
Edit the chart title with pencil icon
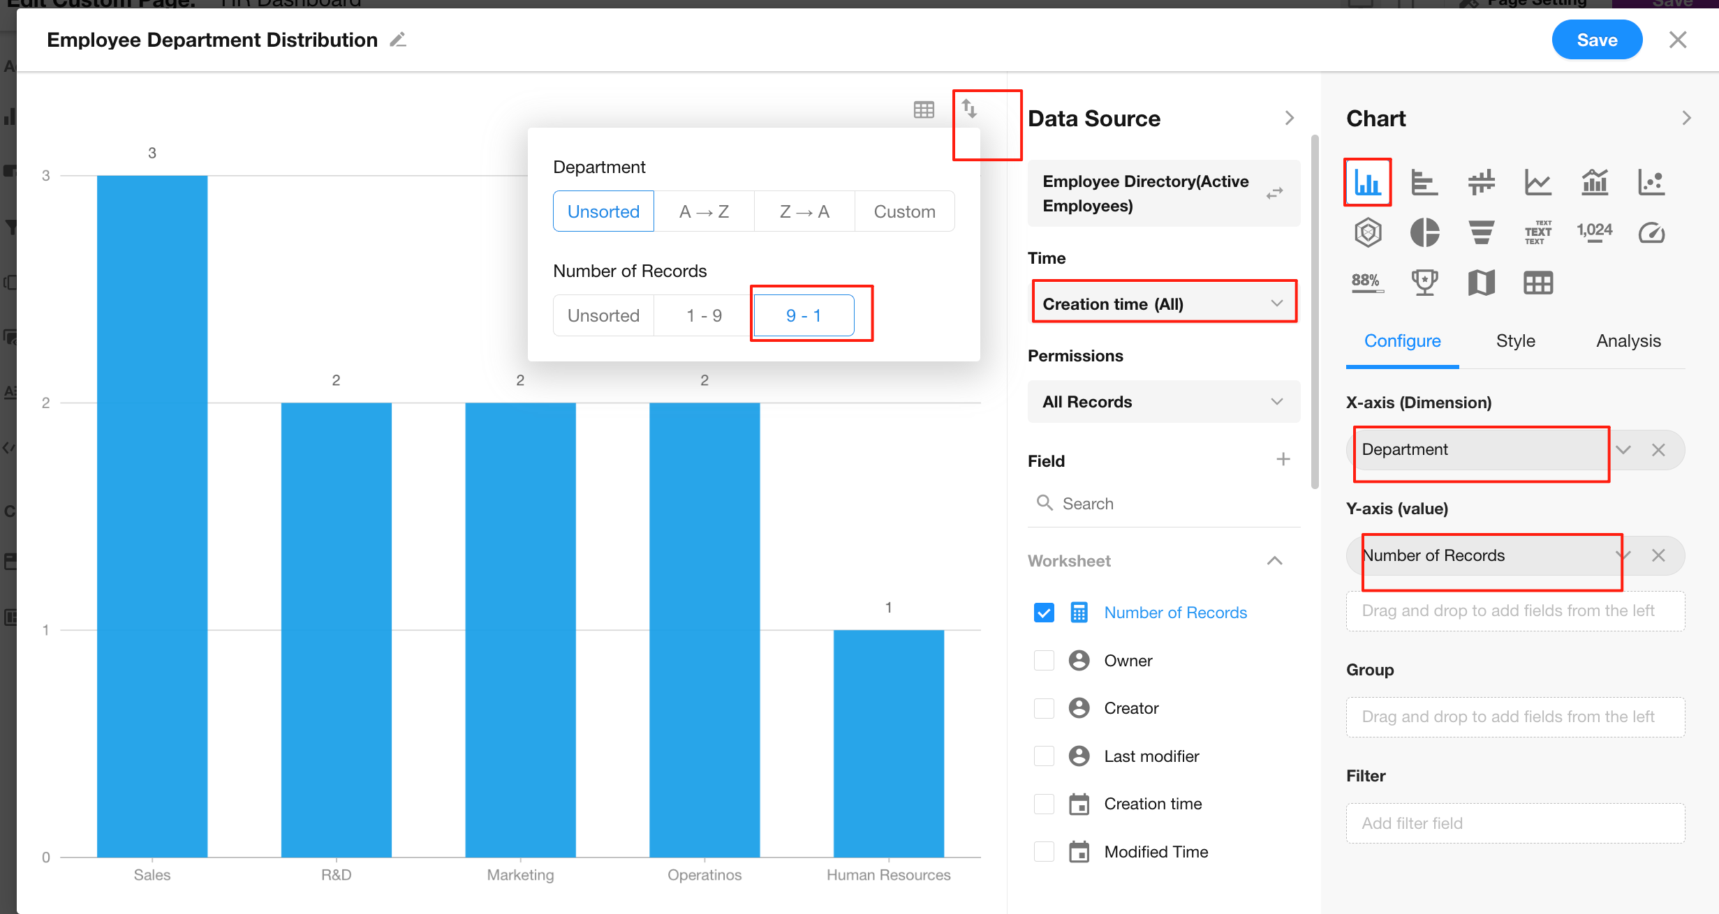tap(398, 40)
